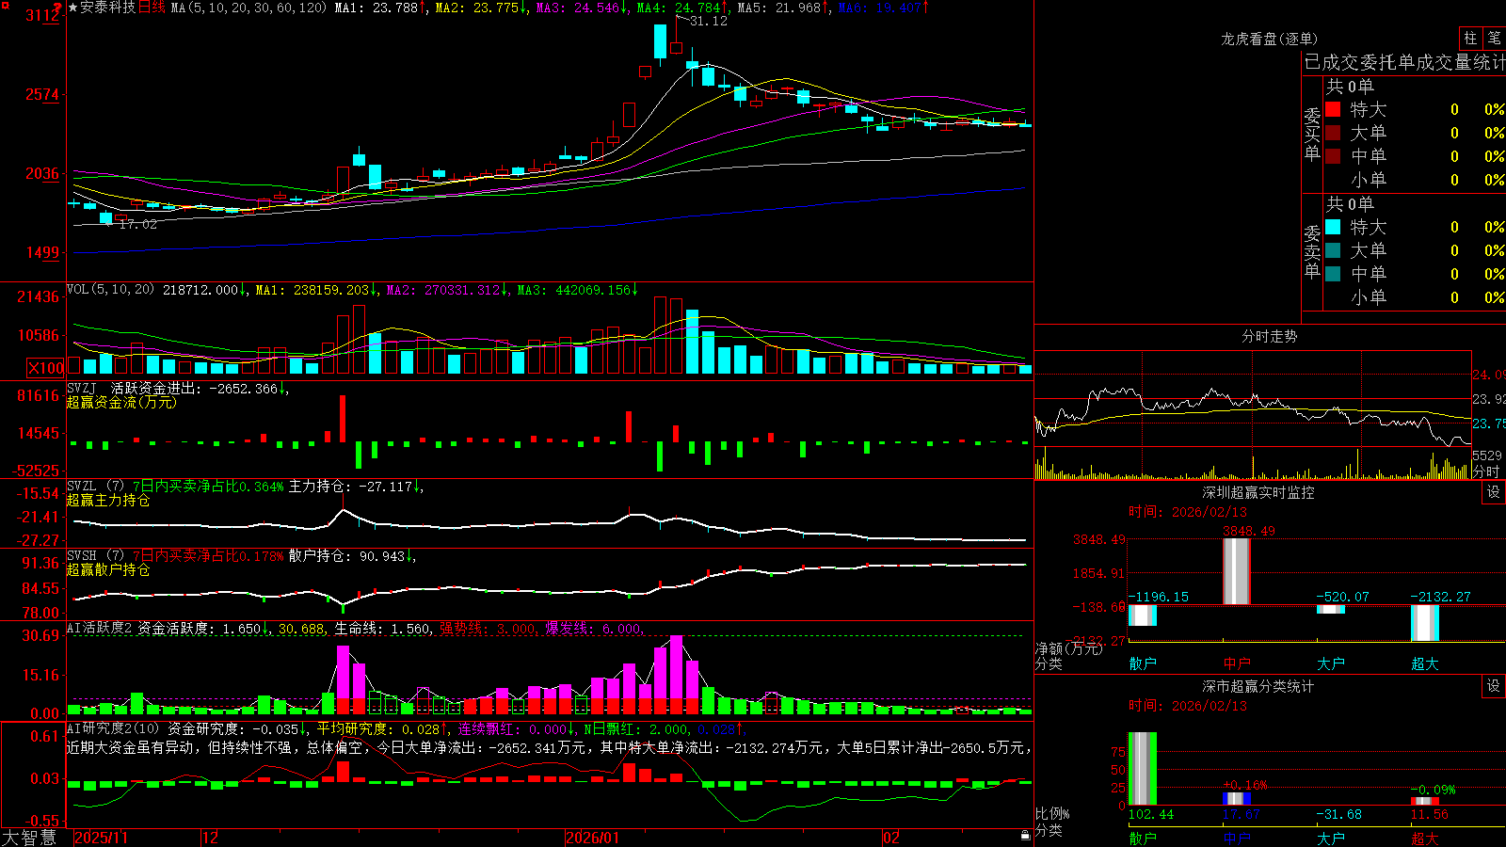Click the lock icon at chart bottom-right
The image size is (1506, 847).
1025,835
